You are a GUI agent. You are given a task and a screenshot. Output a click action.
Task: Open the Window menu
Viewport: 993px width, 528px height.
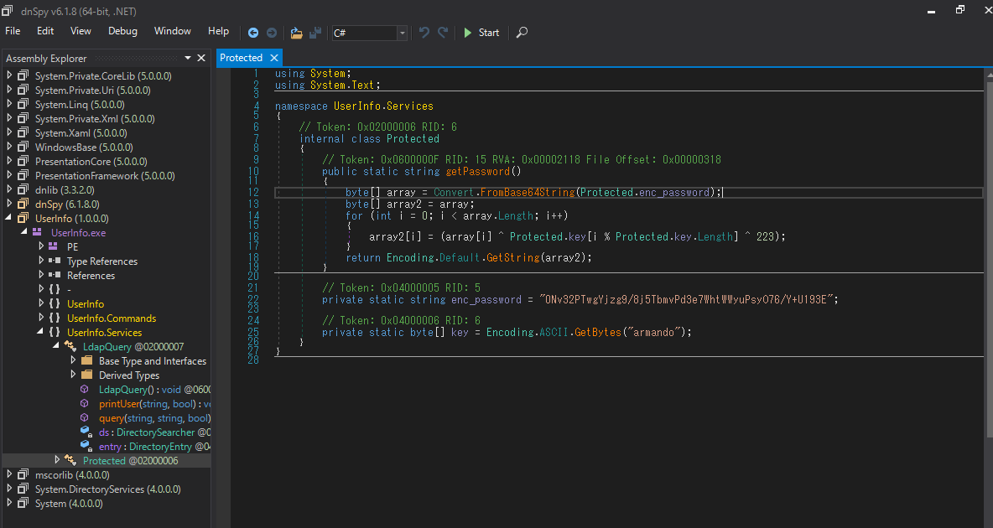click(172, 31)
